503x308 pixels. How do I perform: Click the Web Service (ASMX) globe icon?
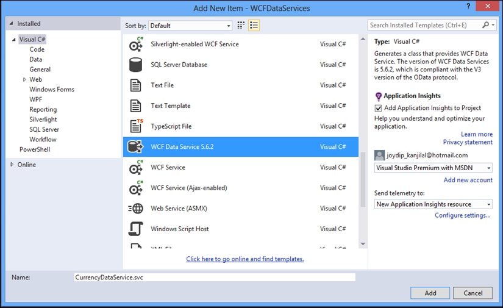[x=136, y=209]
